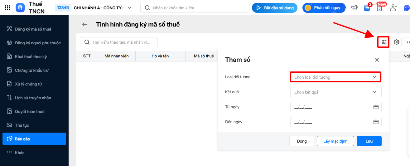This screenshot has width=410, height=166.
Task: Expand the Kết quả dropdown
Action: point(336,92)
